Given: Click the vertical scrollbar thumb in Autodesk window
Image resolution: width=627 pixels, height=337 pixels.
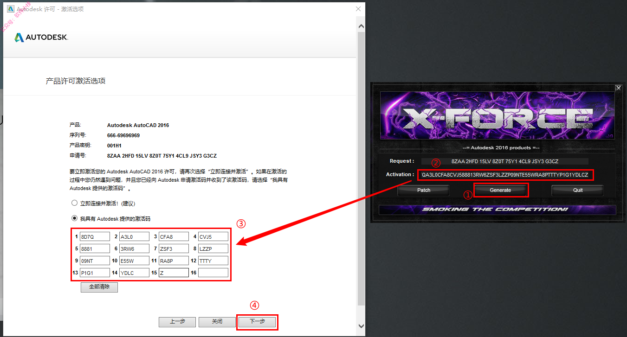Looking at the screenshot, I should coord(362,169).
